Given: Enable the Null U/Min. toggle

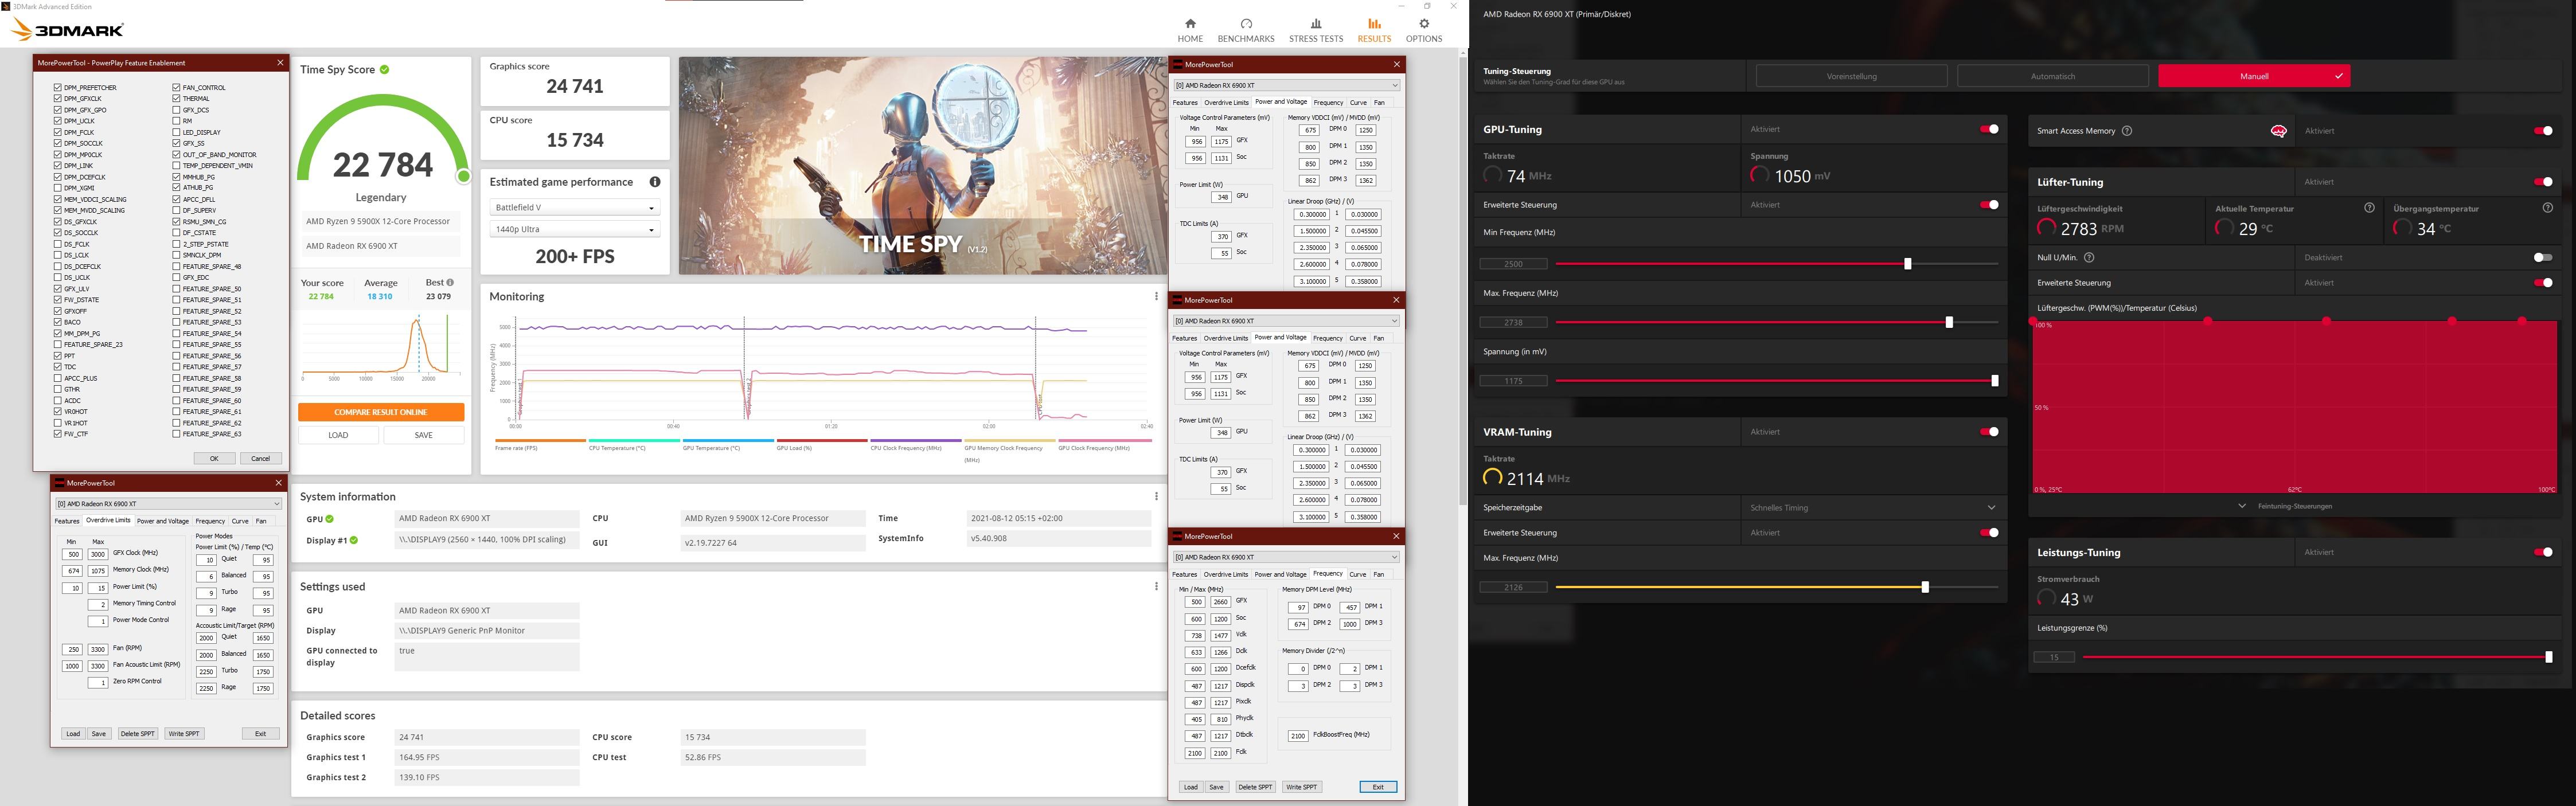Looking at the screenshot, I should (2542, 258).
